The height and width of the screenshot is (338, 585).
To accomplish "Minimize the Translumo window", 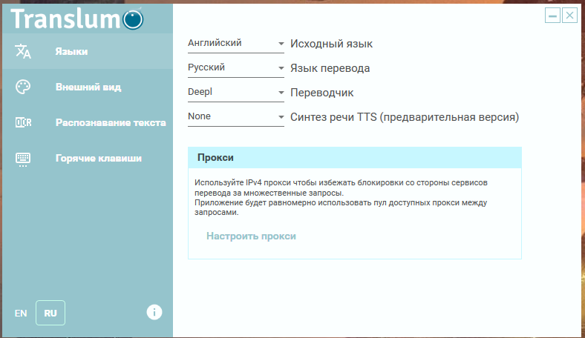I will click(552, 16).
